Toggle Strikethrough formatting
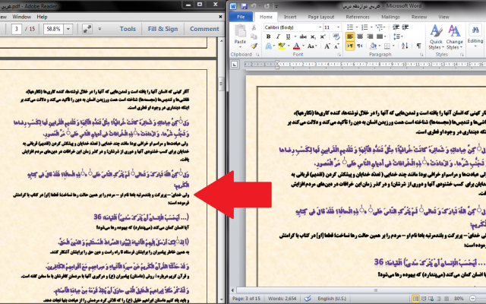This screenshot has height=304, width=486. point(303,36)
